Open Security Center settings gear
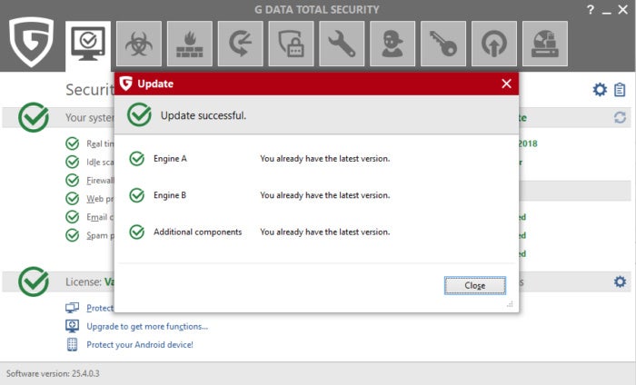 600,89
